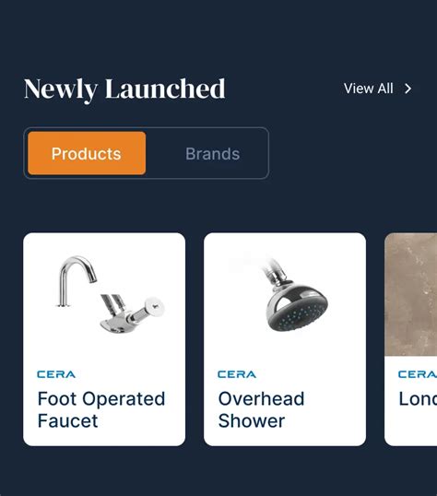The image size is (437, 496).
Task: Click the Foot Operated Faucet title text
Action: pos(101,409)
